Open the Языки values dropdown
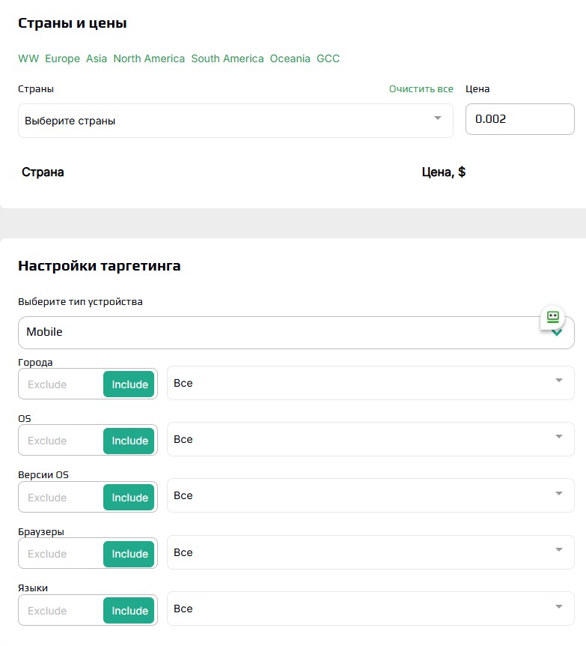586x646 pixels. [558, 607]
